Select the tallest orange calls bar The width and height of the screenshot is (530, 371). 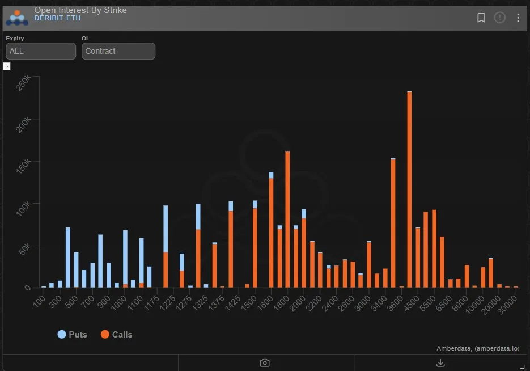pyautogui.click(x=409, y=189)
